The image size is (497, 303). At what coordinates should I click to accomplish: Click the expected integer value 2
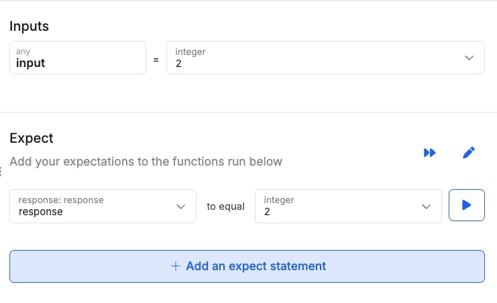(x=267, y=212)
